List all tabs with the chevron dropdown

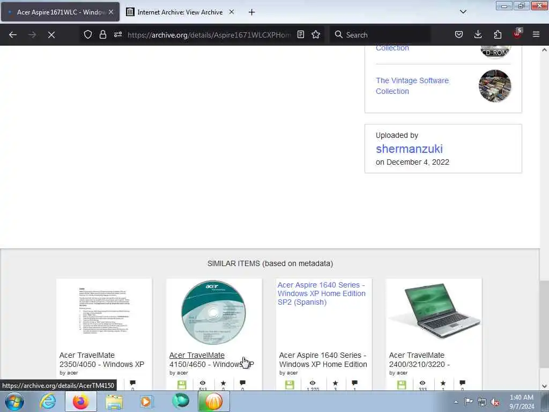click(x=463, y=12)
